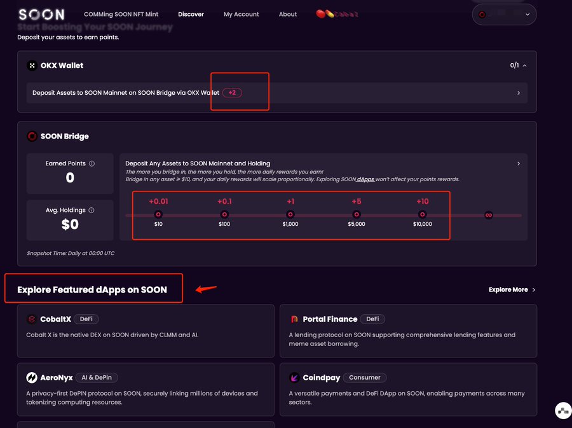Select the $10,000 tier marker

423,214
